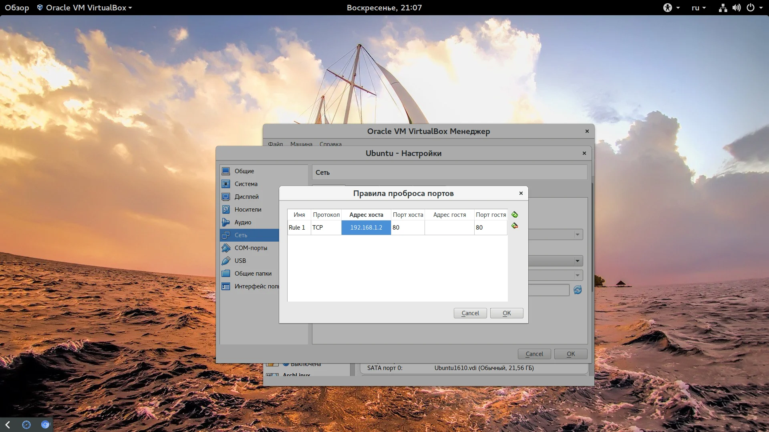Screen dimensions: 769x432
Task: Open the system power menu icon
Action: 751,8
